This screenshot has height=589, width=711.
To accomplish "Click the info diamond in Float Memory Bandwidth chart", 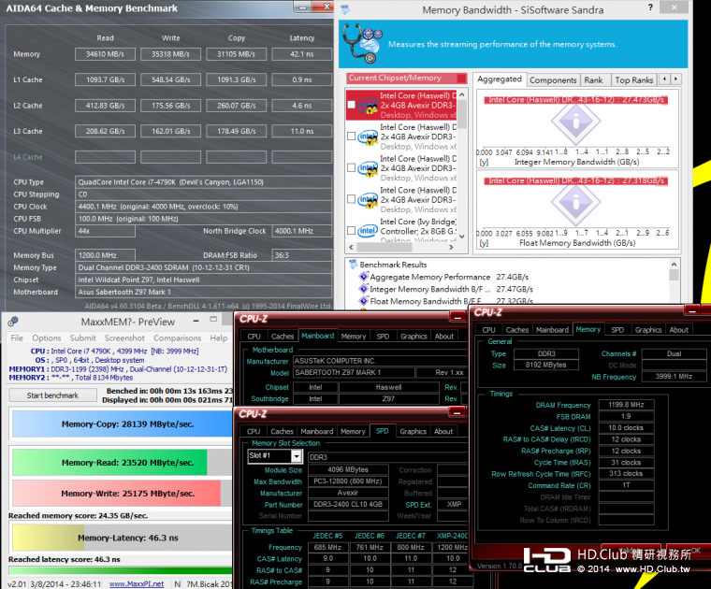I will [576, 203].
